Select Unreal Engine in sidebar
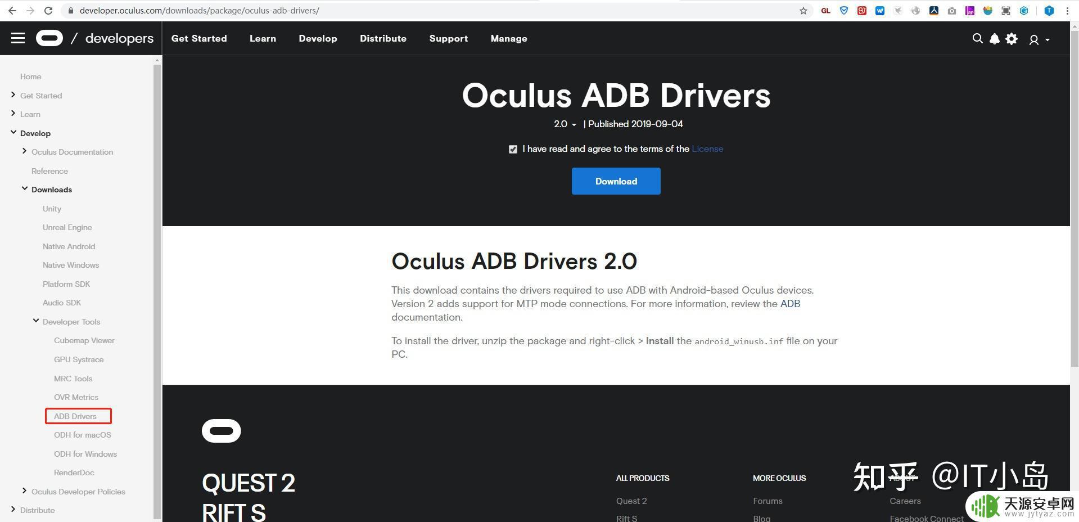This screenshot has height=522, width=1079. pos(67,227)
